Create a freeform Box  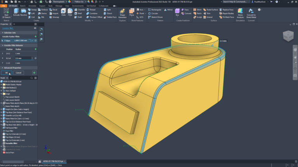click(x=177, y=12)
